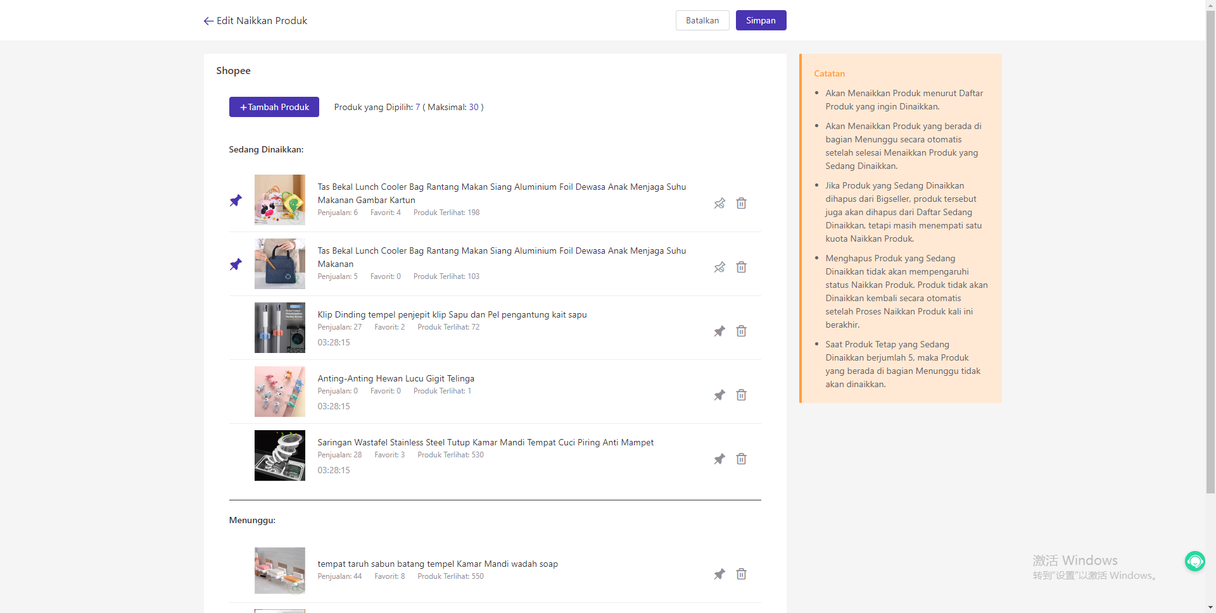The width and height of the screenshot is (1216, 613).
Task: Delete the Anting-Anting Hewan Lucu product
Action: [x=741, y=395]
